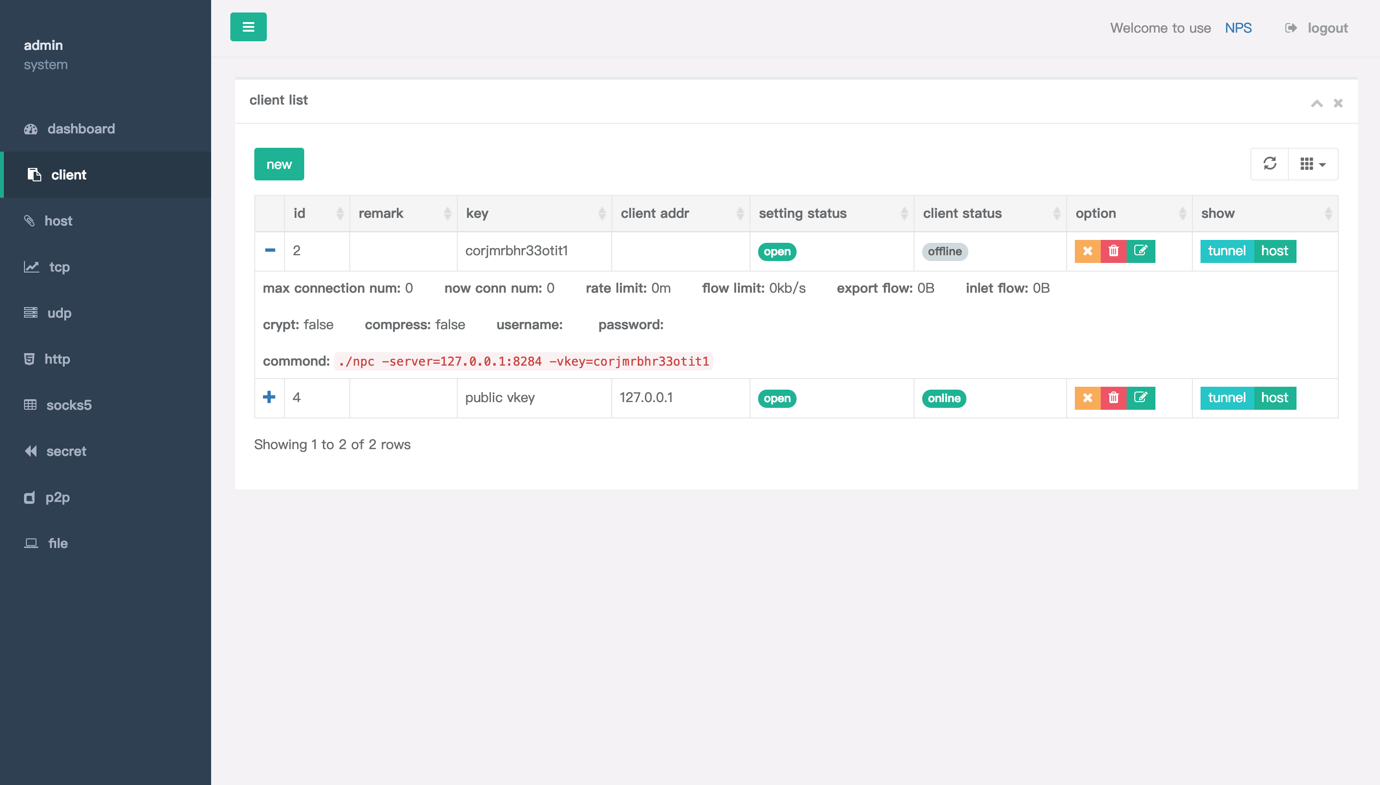Sort table by remark column
Screen dimensions: 1380x785
(403, 214)
